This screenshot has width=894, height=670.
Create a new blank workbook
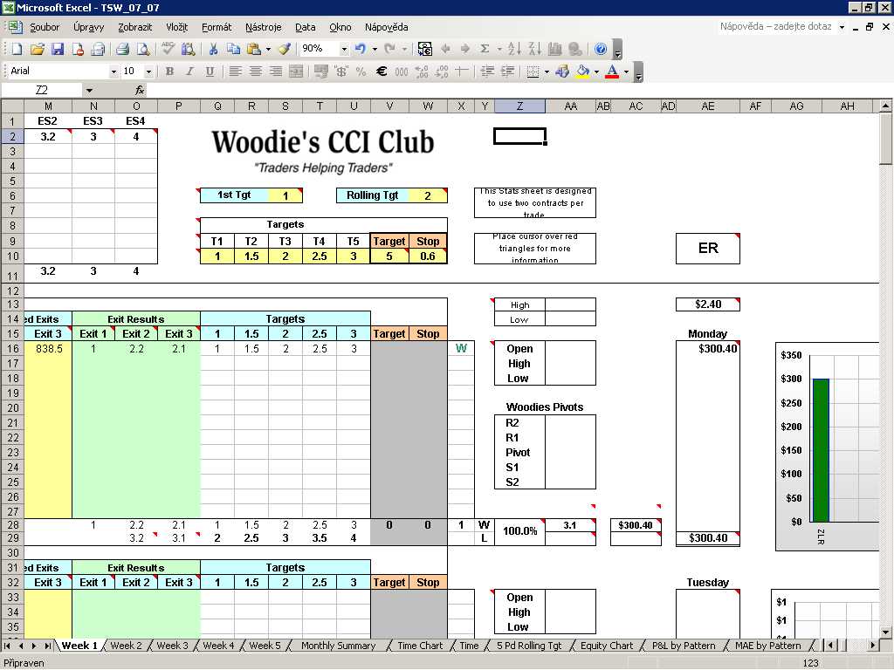(17, 49)
